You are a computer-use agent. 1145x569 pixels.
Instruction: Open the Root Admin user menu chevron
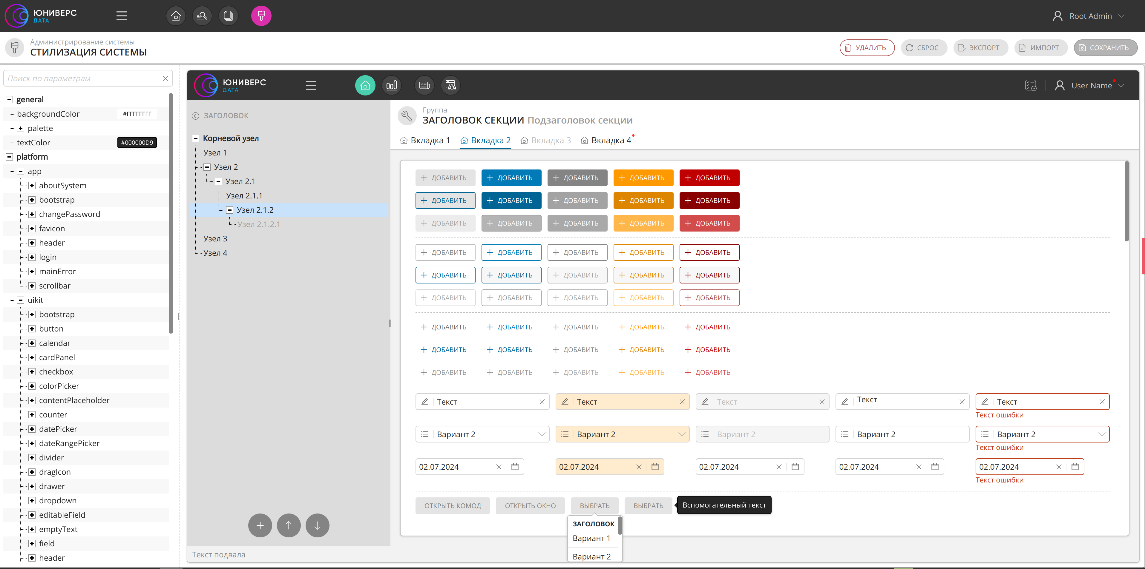point(1121,16)
